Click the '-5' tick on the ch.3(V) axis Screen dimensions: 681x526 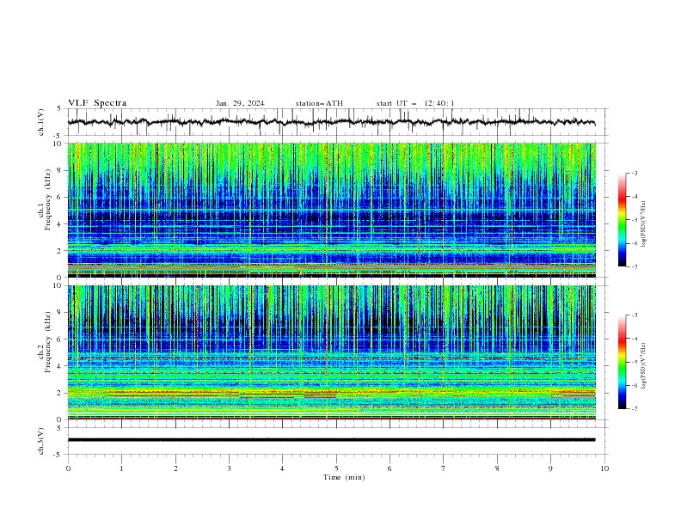(x=58, y=455)
